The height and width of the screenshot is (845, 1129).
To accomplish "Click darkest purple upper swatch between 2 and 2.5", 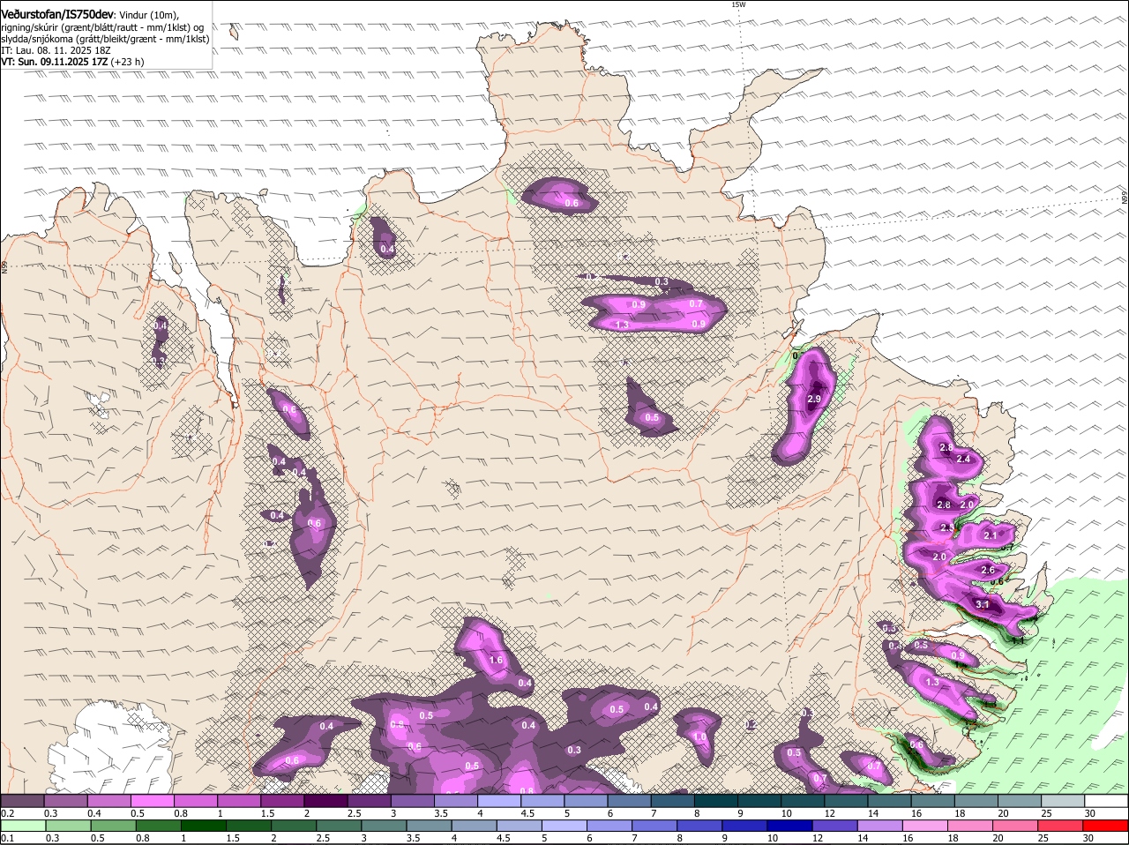I will 325,801.
